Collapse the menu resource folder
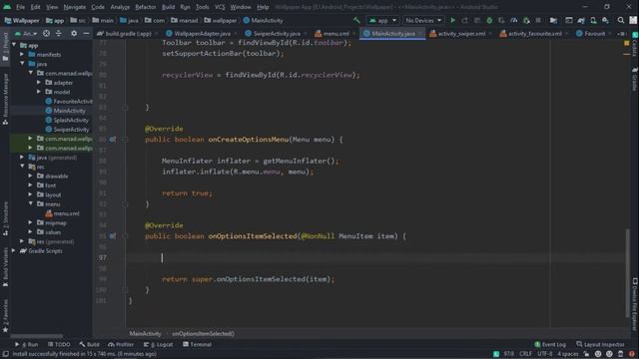The width and height of the screenshot is (639, 359). click(31, 203)
